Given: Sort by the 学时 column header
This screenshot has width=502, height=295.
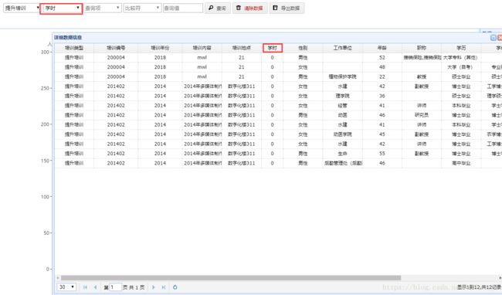Looking at the screenshot, I should coord(273,48).
